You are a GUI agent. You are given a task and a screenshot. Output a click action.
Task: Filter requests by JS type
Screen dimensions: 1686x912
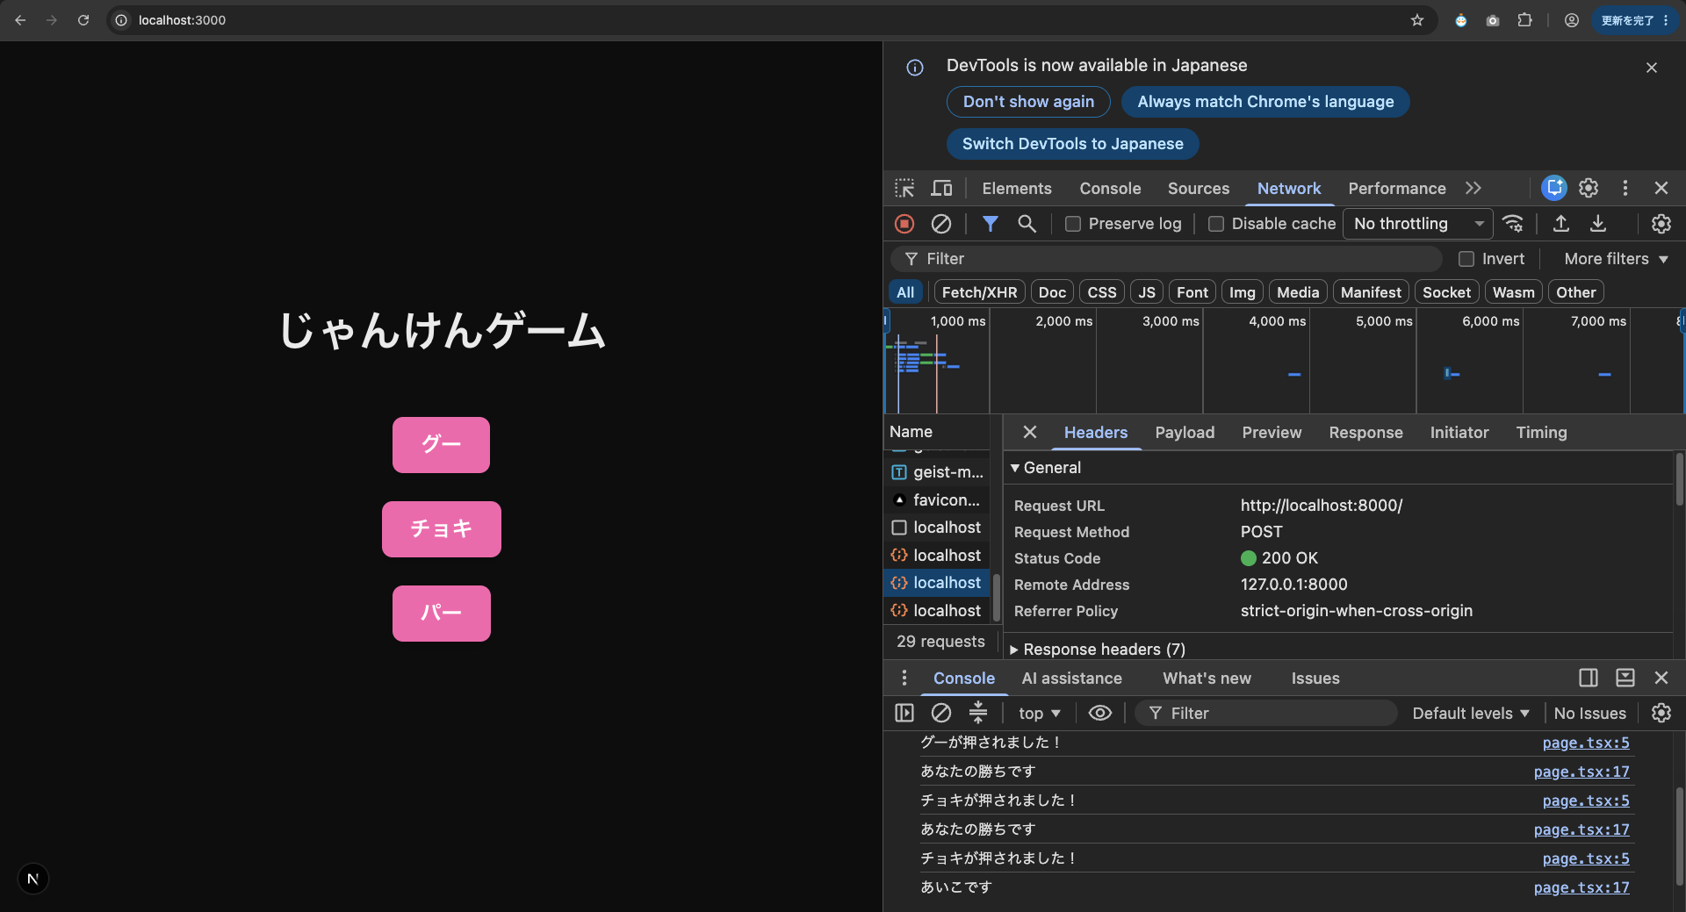click(1147, 292)
